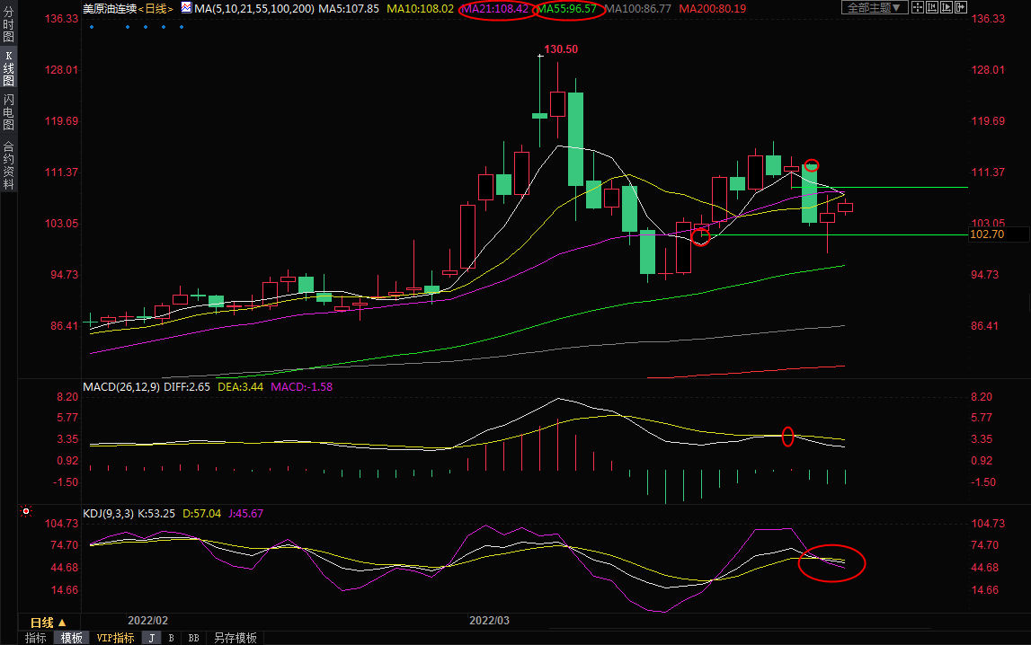Open the 合约资料 side tab
Viewport: 1031px width, 645px height.
pos(8,164)
